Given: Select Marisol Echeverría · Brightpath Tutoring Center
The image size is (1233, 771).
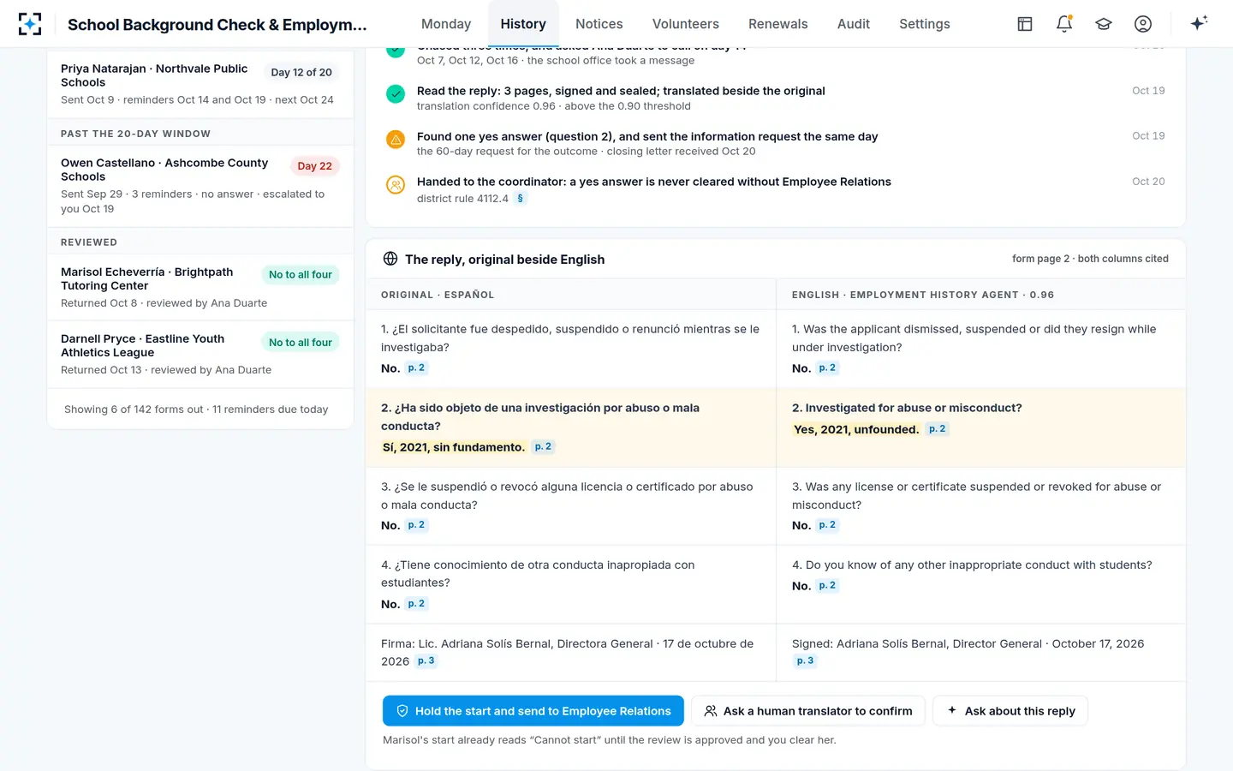Looking at the screenshot, I should 200,287.
